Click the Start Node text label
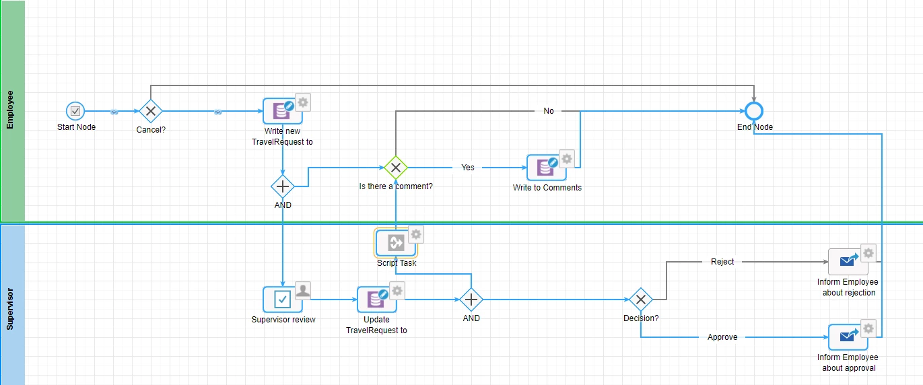The height and width of the screenshot is (385, 923). [x=76, y=127]
